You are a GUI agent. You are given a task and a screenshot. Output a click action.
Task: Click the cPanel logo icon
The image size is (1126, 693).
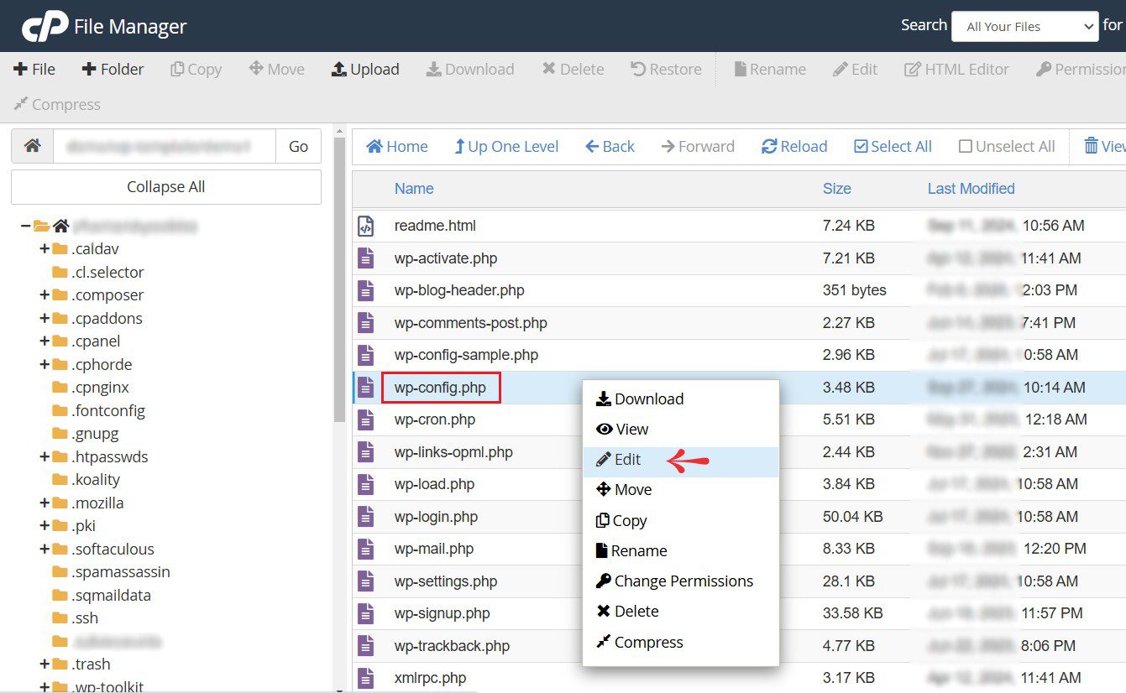[x=45, y=27]
